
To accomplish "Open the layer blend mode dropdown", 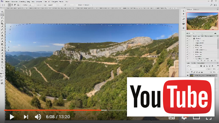I will [197, 69].
